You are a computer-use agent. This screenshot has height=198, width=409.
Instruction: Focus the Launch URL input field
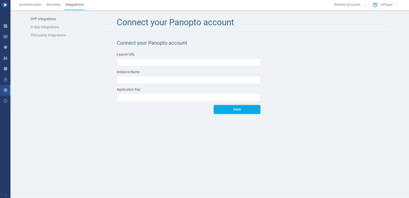pyautogui.click(x=189, y=63)
